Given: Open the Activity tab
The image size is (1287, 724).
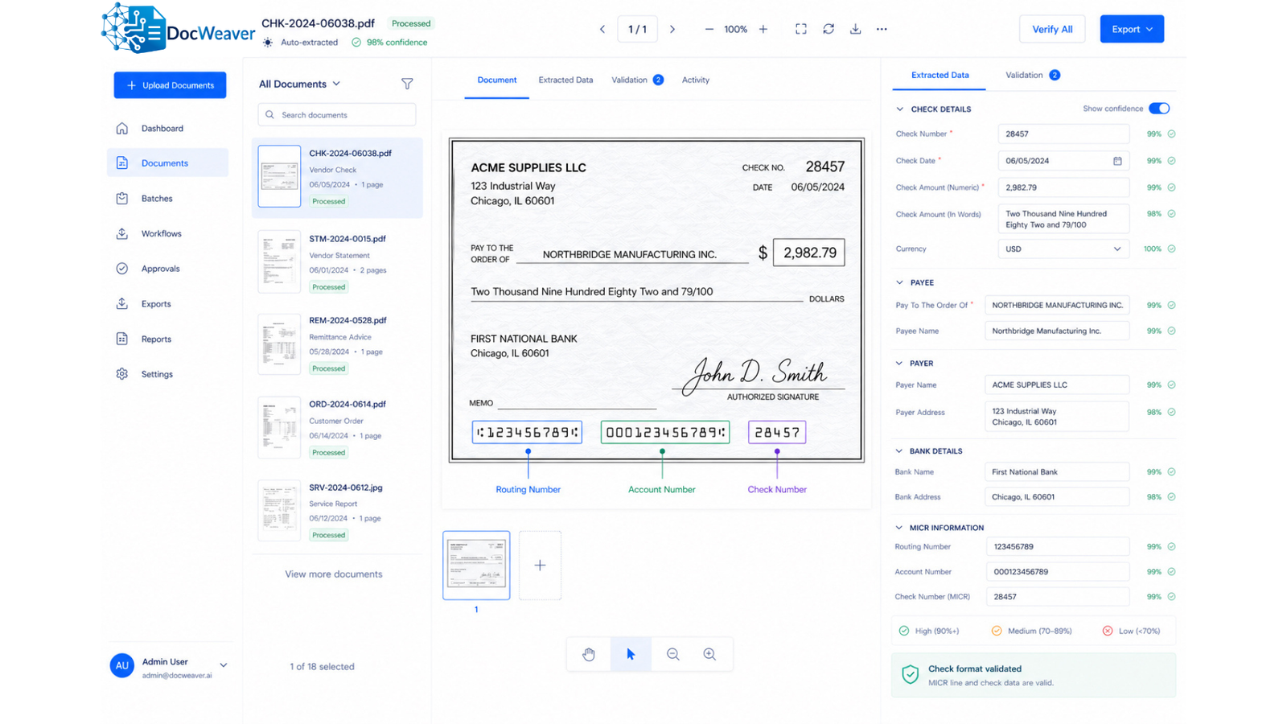Looking at the screenshot, I should tap(696, 80).
